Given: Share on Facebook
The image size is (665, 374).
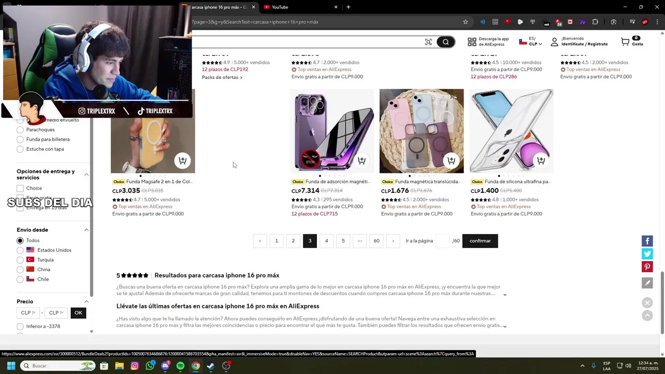Looking at the screenshot, I should pos(647,241).
